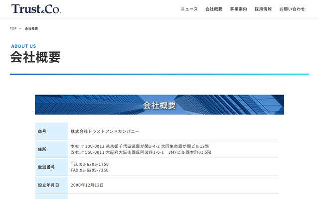Click the large 会社概要 page heading
The image size is (319, 199).
click(x=35, y=57)
